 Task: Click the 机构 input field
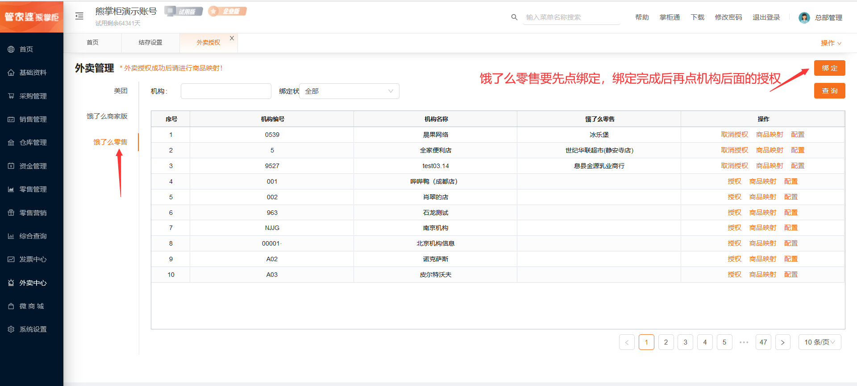[226, 91]
